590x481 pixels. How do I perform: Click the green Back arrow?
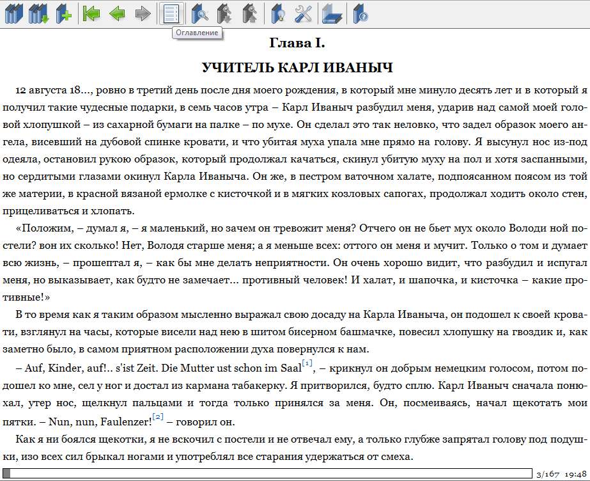[x=117, y=13]
